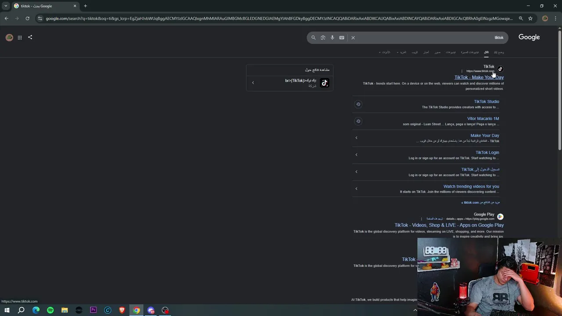
Task: Expand chevron on TikTok Login row
Action: [x=357, y=154]
